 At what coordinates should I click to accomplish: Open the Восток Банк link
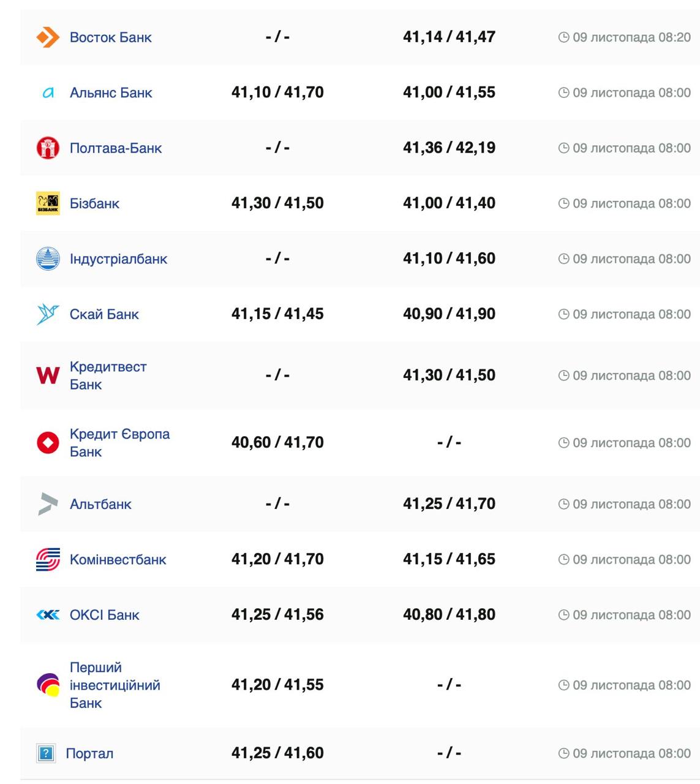[x=111, y=37]
